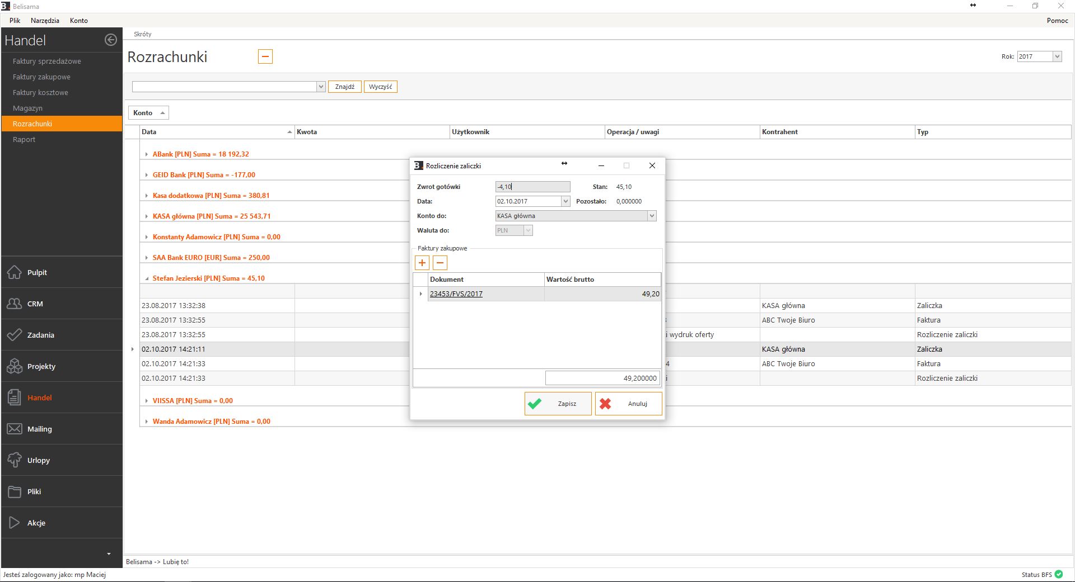Click the plus icon to add purchase invoice

pos(422,263)
